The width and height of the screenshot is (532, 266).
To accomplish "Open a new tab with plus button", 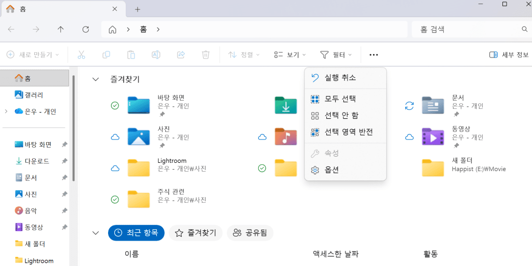I will (x=138, y=9).
